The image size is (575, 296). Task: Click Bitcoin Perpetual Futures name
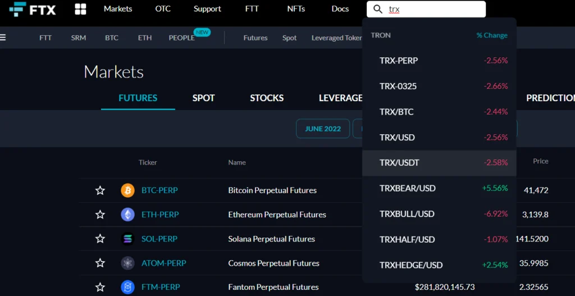click(x=272, y=190)
